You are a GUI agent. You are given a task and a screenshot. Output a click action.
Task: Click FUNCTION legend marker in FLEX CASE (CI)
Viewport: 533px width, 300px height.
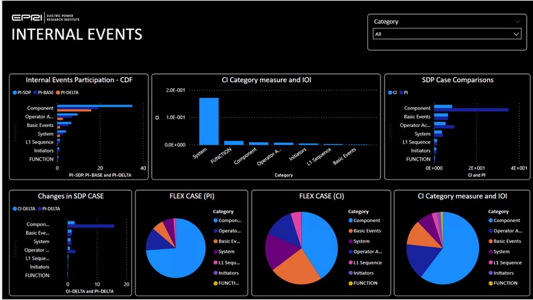click(350, 283)
